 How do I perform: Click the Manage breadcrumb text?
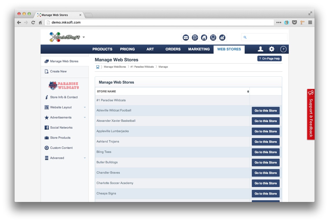click(163, 67)
